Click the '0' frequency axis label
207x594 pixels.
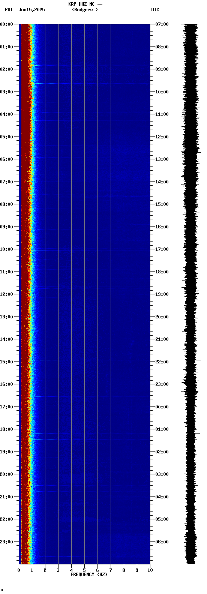(x=19, y=570)
